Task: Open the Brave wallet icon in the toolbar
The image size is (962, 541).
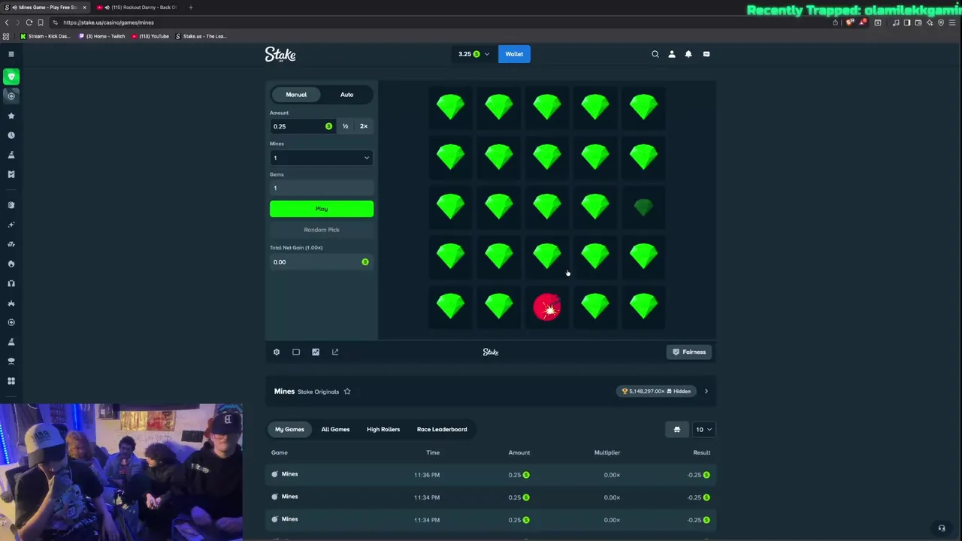Action: pos(918,23)
